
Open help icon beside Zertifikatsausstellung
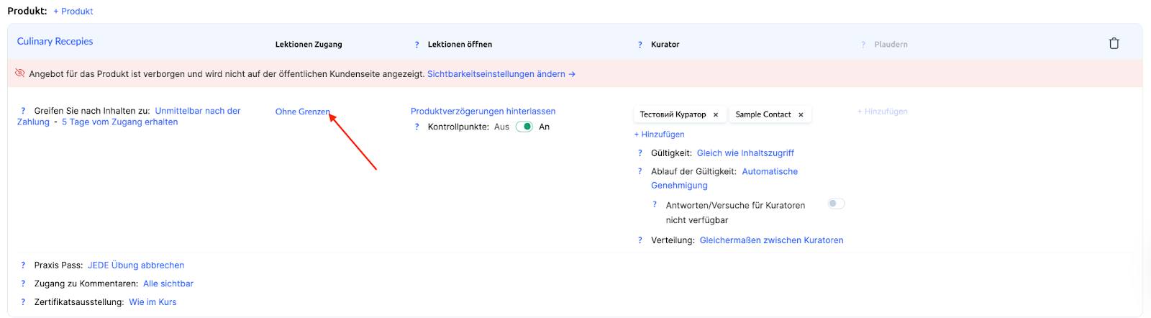pos(23,302)
